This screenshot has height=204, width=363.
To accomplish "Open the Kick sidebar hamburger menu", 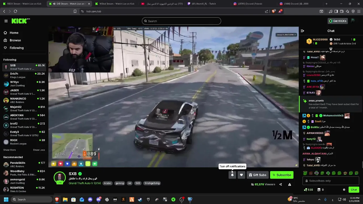I will (6, 21).
